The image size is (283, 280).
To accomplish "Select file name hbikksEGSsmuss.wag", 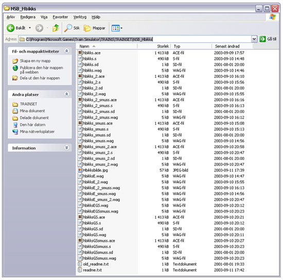I will (100, 211).
